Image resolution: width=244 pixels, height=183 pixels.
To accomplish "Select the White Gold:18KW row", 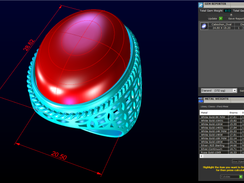I will 222,142.
